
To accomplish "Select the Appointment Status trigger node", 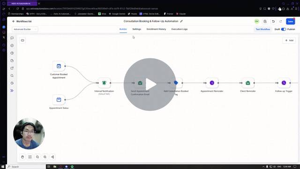I will [x=59, y=100].
